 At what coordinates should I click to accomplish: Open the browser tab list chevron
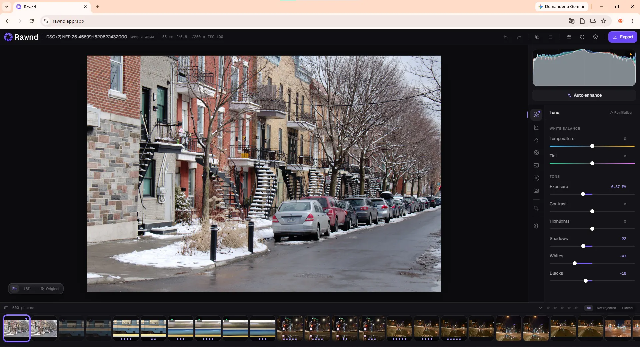[x=7, y=7]
